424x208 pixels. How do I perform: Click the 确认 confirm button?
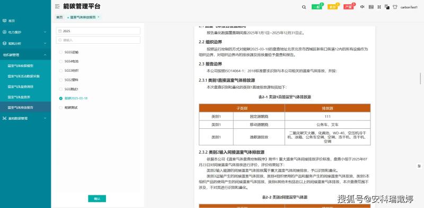(97, 198)
